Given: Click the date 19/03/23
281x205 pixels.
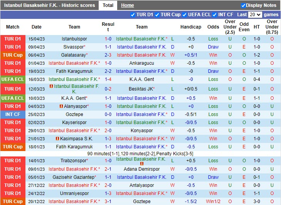Looking at the screenshot, I should point(36,71).
